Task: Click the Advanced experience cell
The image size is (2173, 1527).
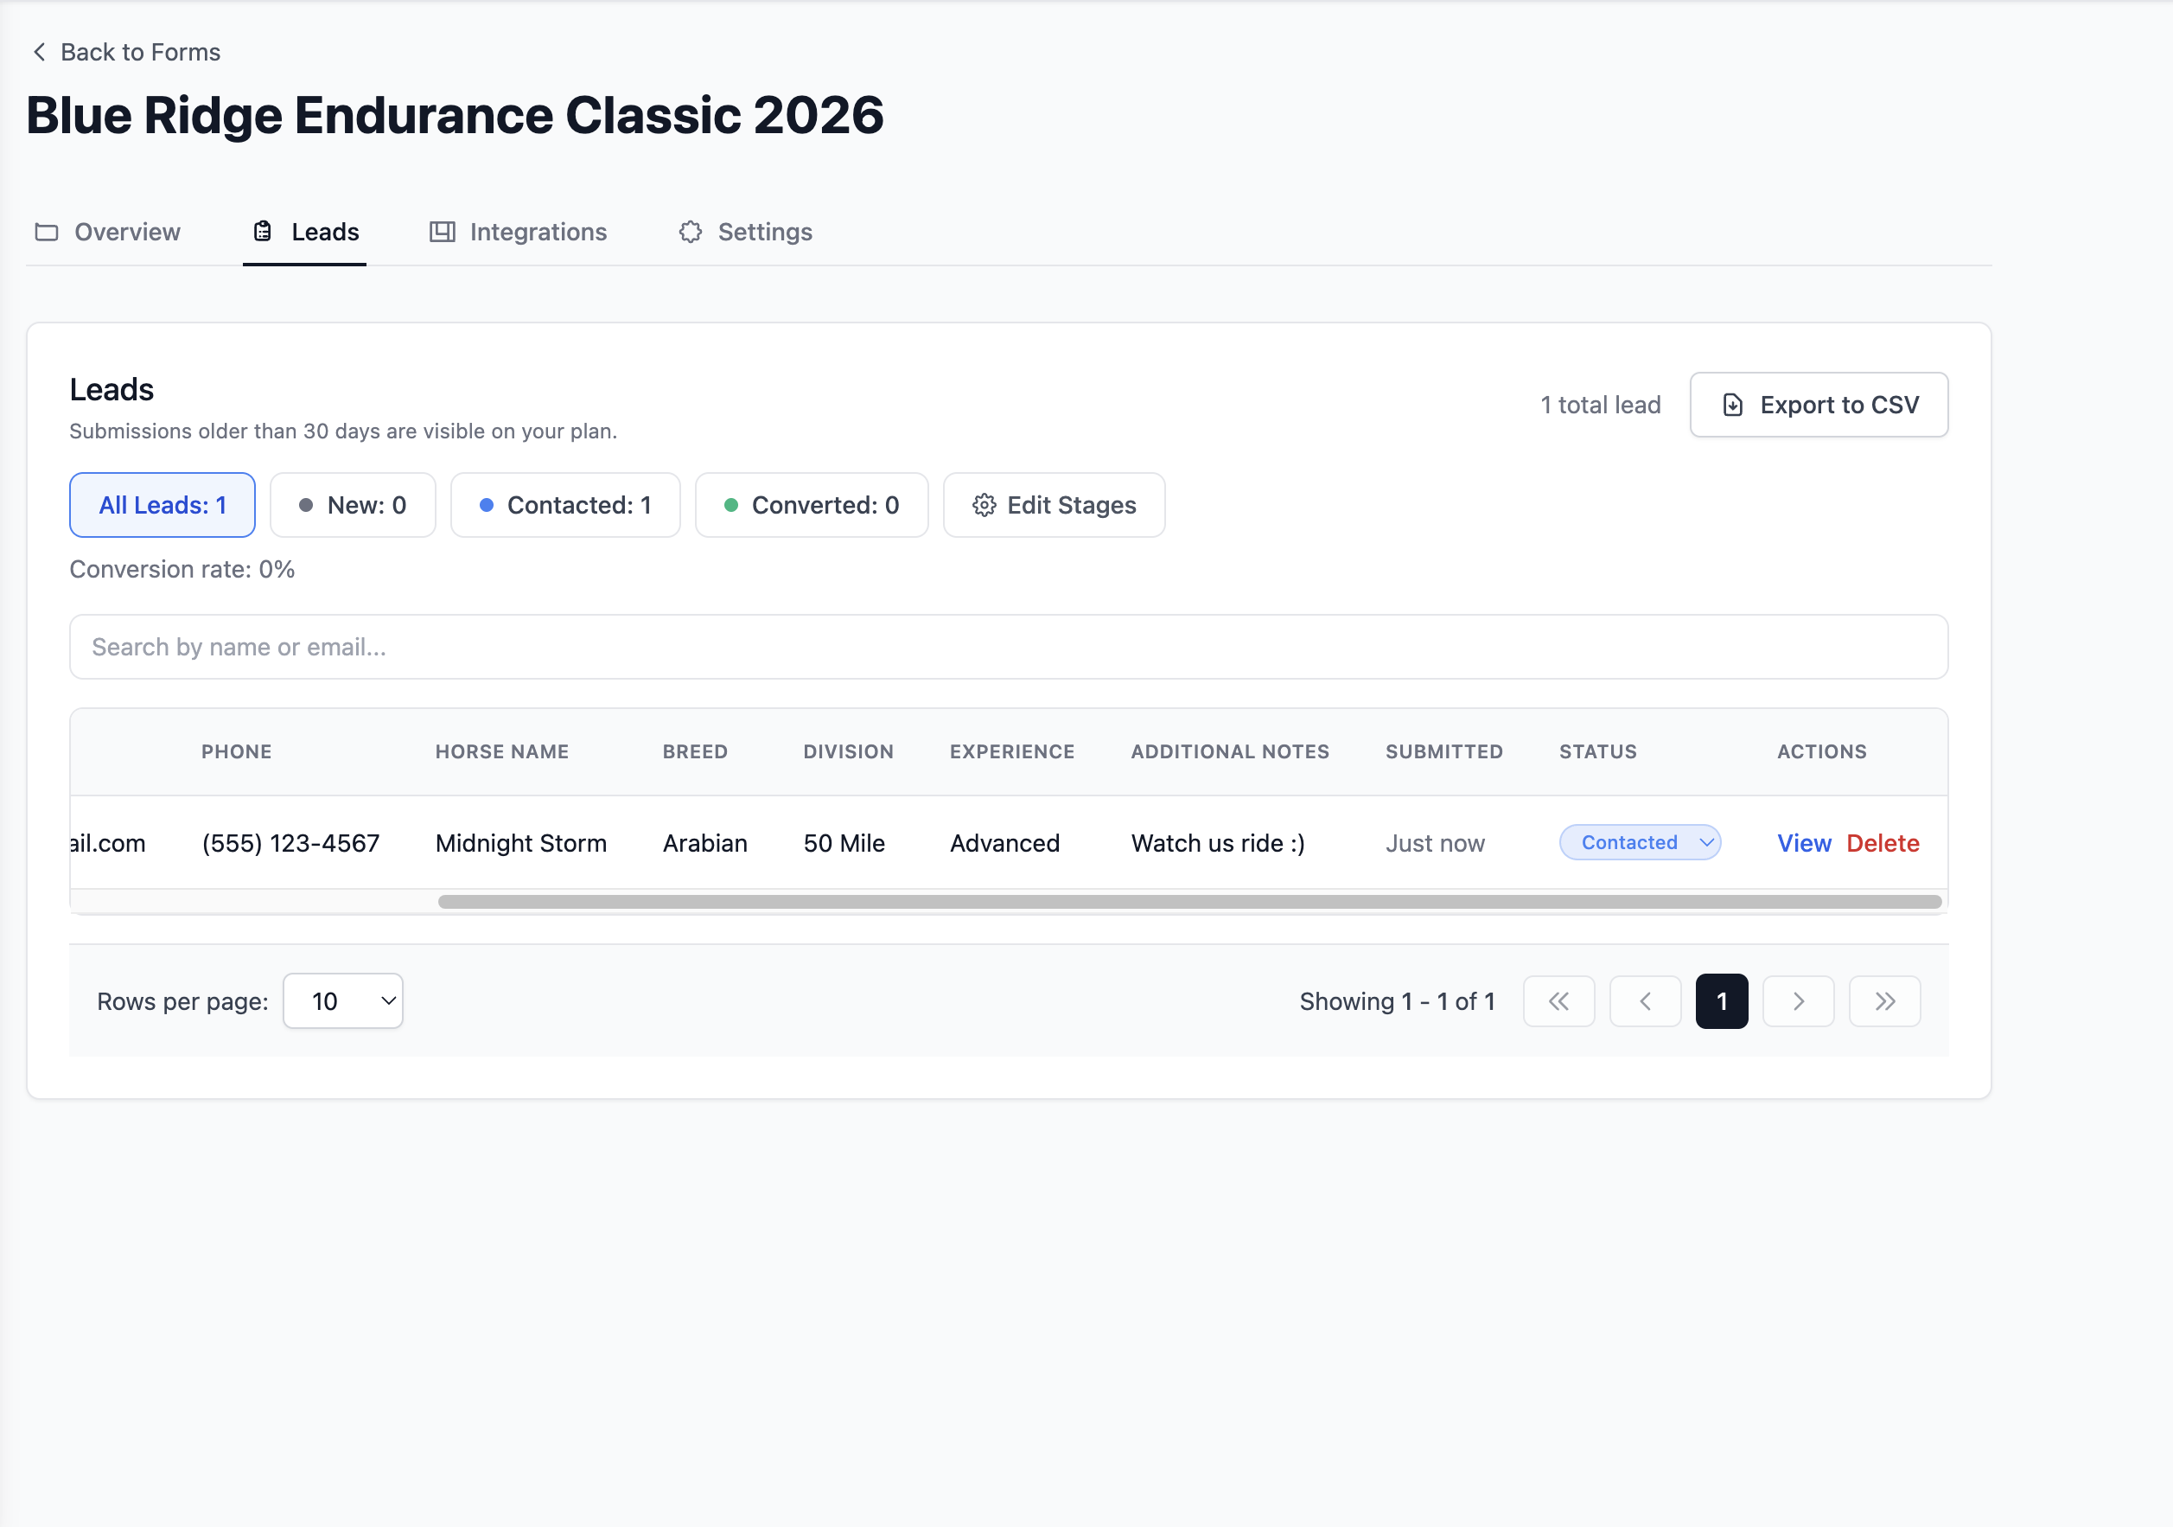Action: [x=1004, y=844]
